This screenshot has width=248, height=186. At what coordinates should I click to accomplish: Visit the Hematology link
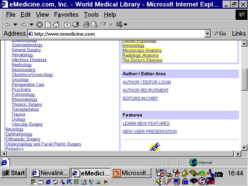point(22,55)
